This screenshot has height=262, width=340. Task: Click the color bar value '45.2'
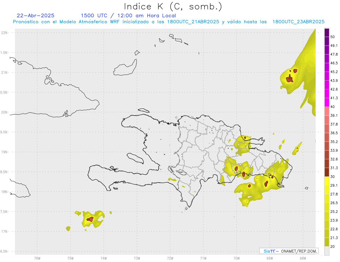pyautogui.click(x=334, y=72)
